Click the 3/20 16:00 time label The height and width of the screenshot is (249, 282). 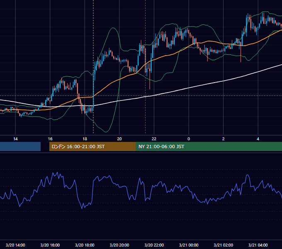coord(50,245)
